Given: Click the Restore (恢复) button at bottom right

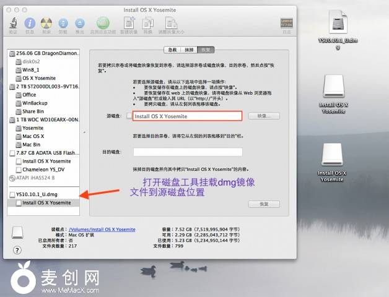Looking at the screenshot, I should (263, 204).
